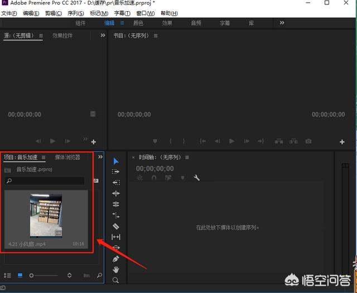This screenshot has height=293, width=357.
Task: Open timeline wrench display settings
Action: click(x=196, y=178)
